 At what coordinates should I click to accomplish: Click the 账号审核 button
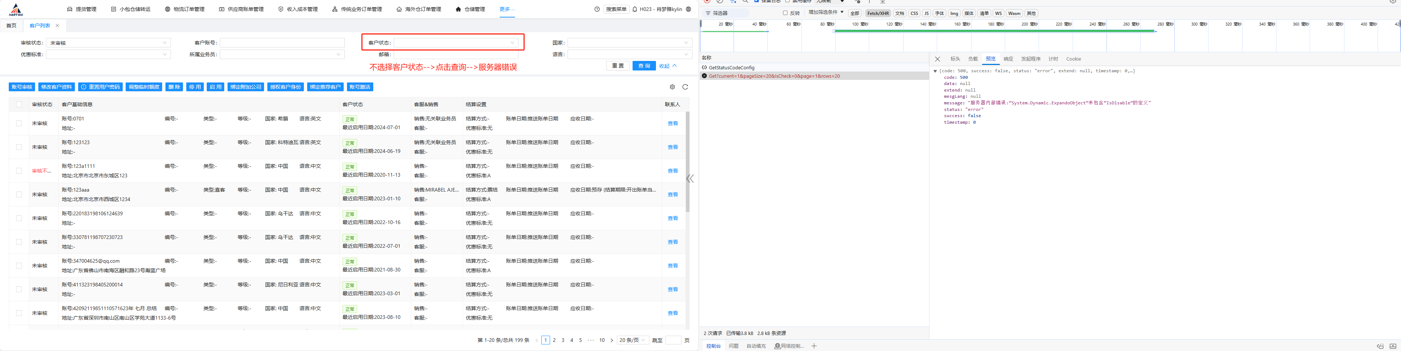tap(22, 87)
